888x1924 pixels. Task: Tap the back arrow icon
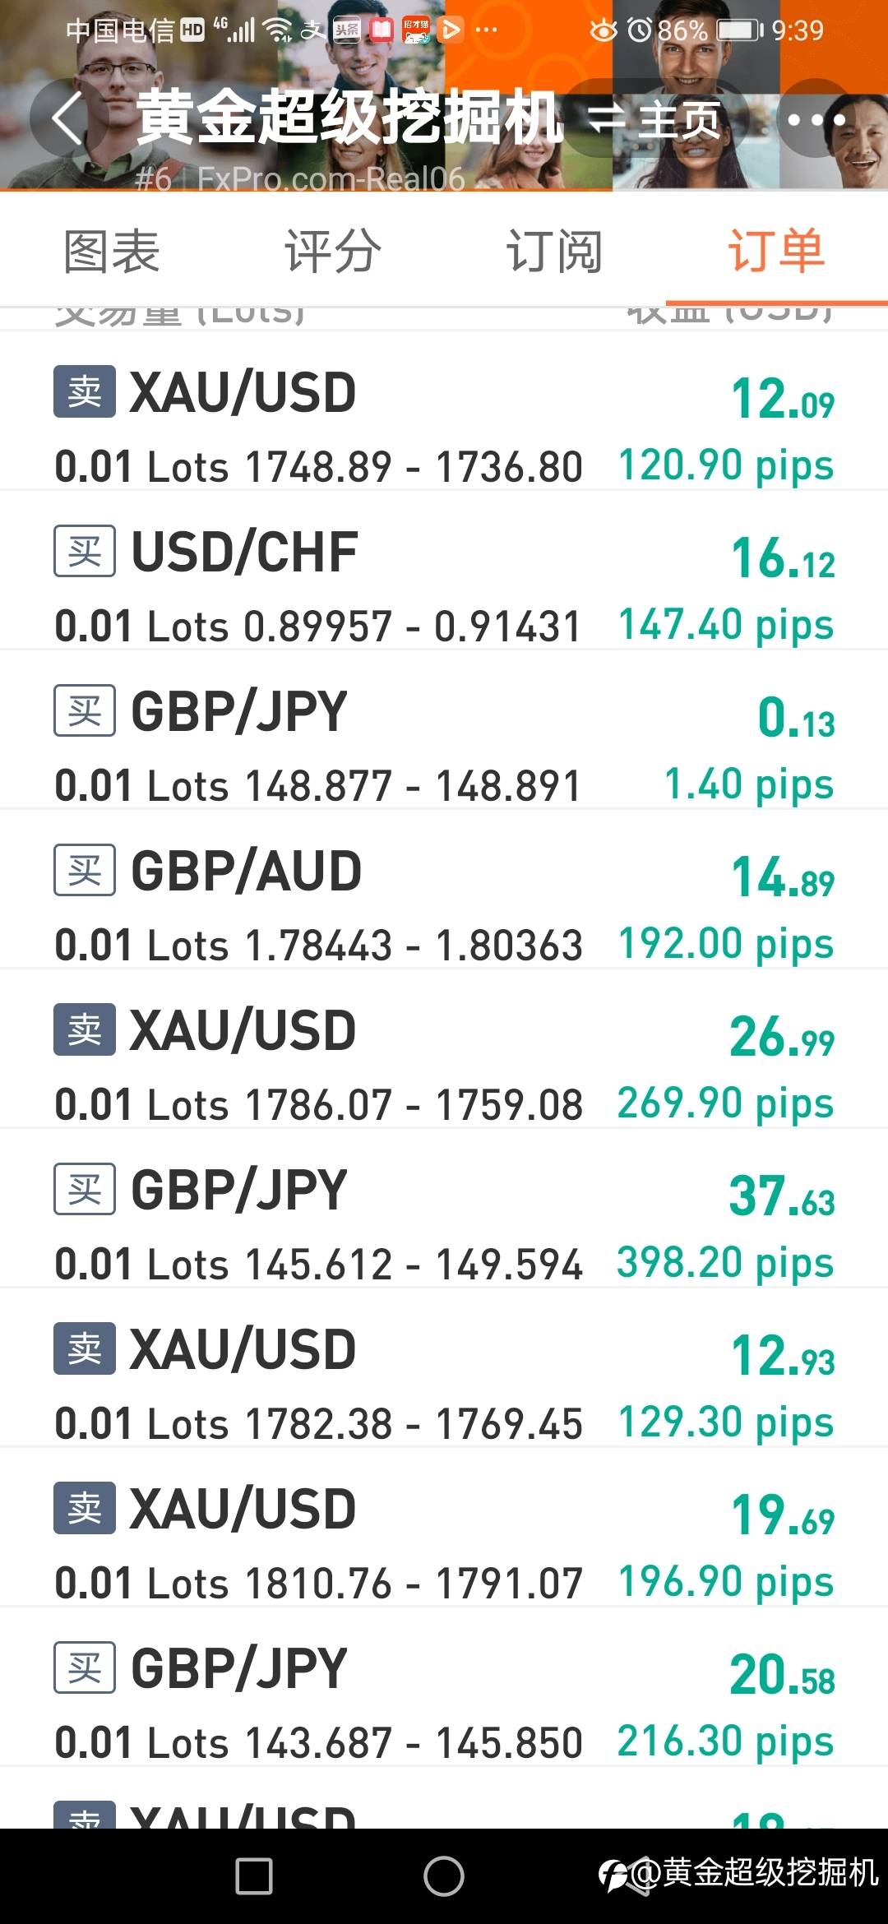click(67, 119)
